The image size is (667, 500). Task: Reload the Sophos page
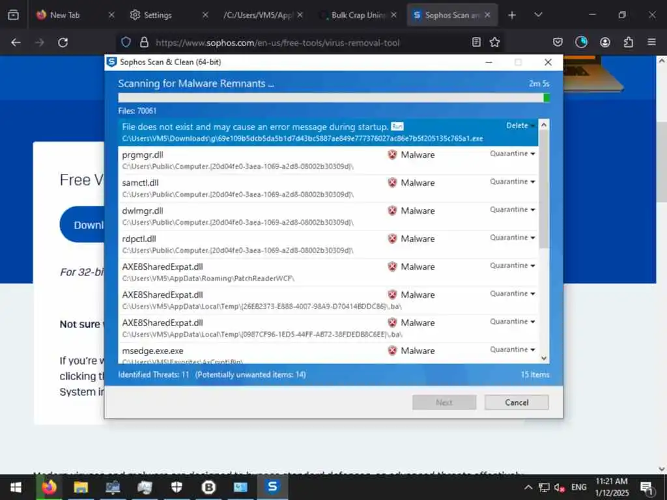[x=63, y=42]
